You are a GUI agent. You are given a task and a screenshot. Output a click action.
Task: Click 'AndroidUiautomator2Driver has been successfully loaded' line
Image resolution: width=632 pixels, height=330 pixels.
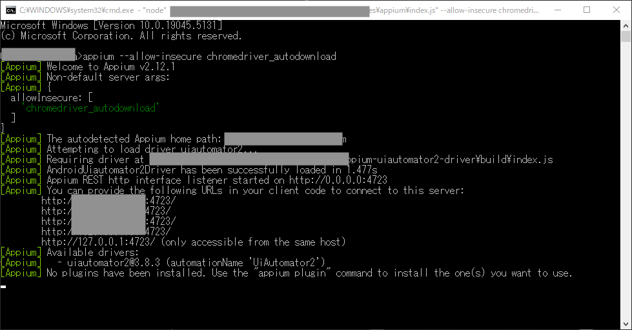click(212, 170)
